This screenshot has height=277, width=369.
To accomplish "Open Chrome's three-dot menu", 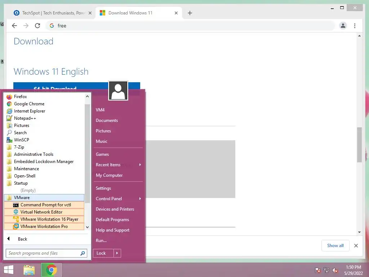I will tap(355, 26).
